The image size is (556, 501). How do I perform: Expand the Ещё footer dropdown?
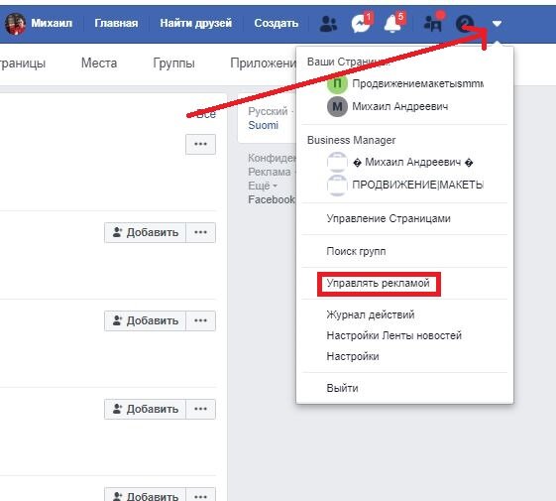(263, 186)
